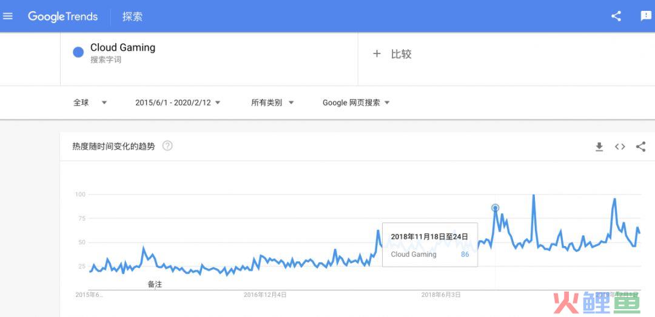Expand the 全球 region dropdown

[90, 102]
